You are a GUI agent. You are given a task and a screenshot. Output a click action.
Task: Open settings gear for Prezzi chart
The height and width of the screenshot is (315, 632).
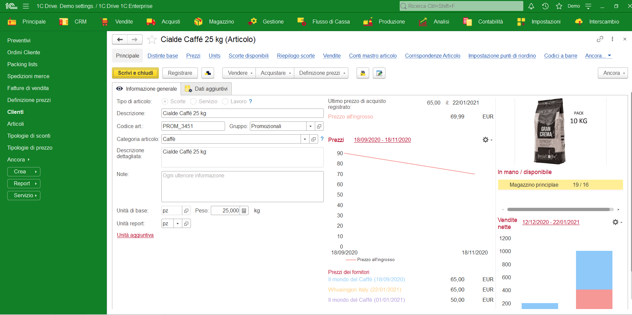487,140
